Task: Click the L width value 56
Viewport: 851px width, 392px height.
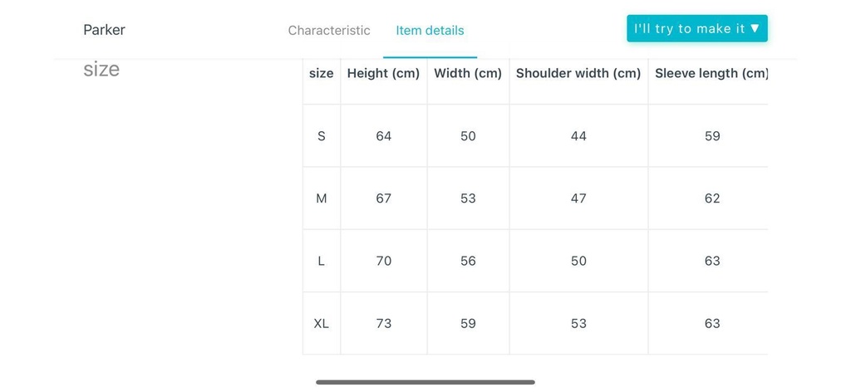Action: [x=468, y=261]
